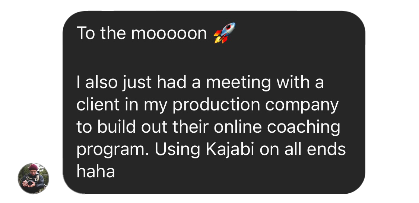
Task: Click the words with a in the message
Action: tap(300, 82)
